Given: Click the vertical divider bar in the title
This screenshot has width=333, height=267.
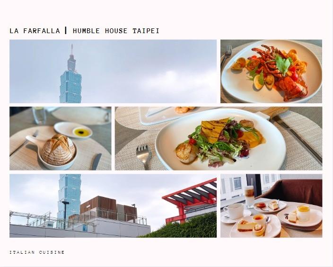Looking at the screenshot, I should 66,30.
